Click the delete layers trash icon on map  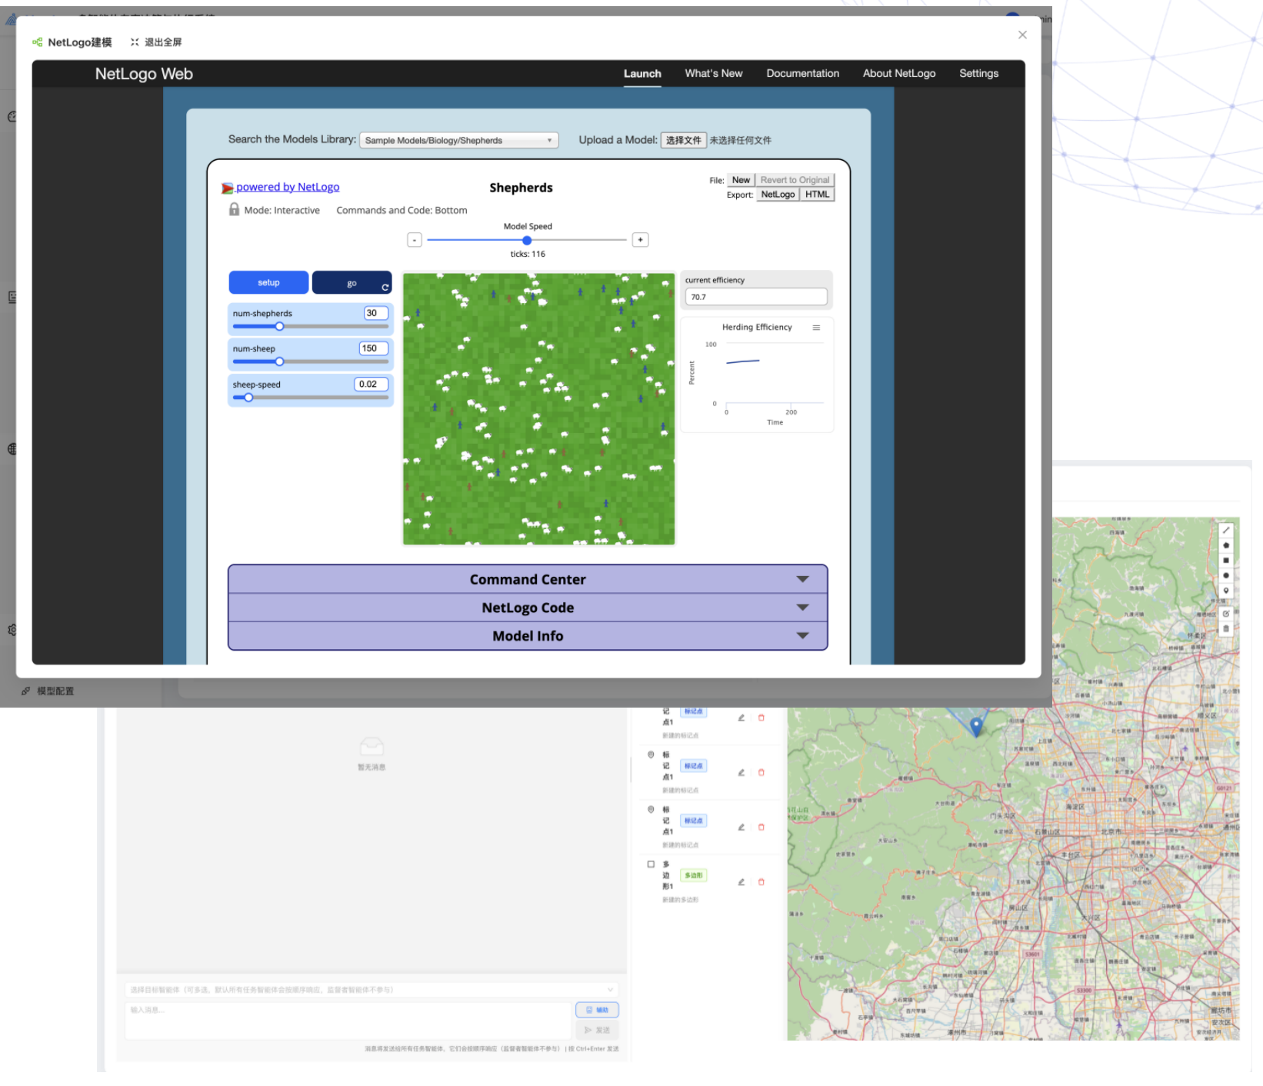point(1226,628)
